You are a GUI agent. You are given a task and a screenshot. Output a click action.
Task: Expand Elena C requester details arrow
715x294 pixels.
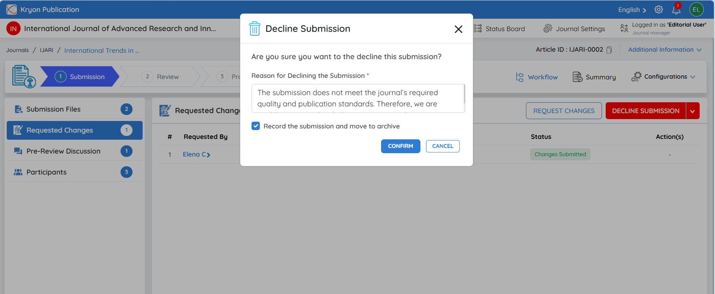point(209,155)
